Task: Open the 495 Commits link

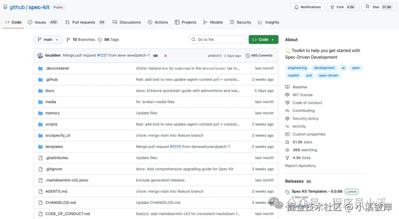Action: [x=262, y=56]
